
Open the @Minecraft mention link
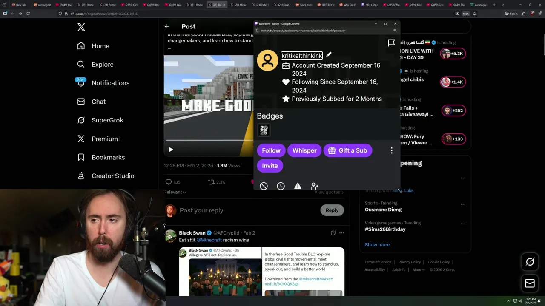(209, 240)
